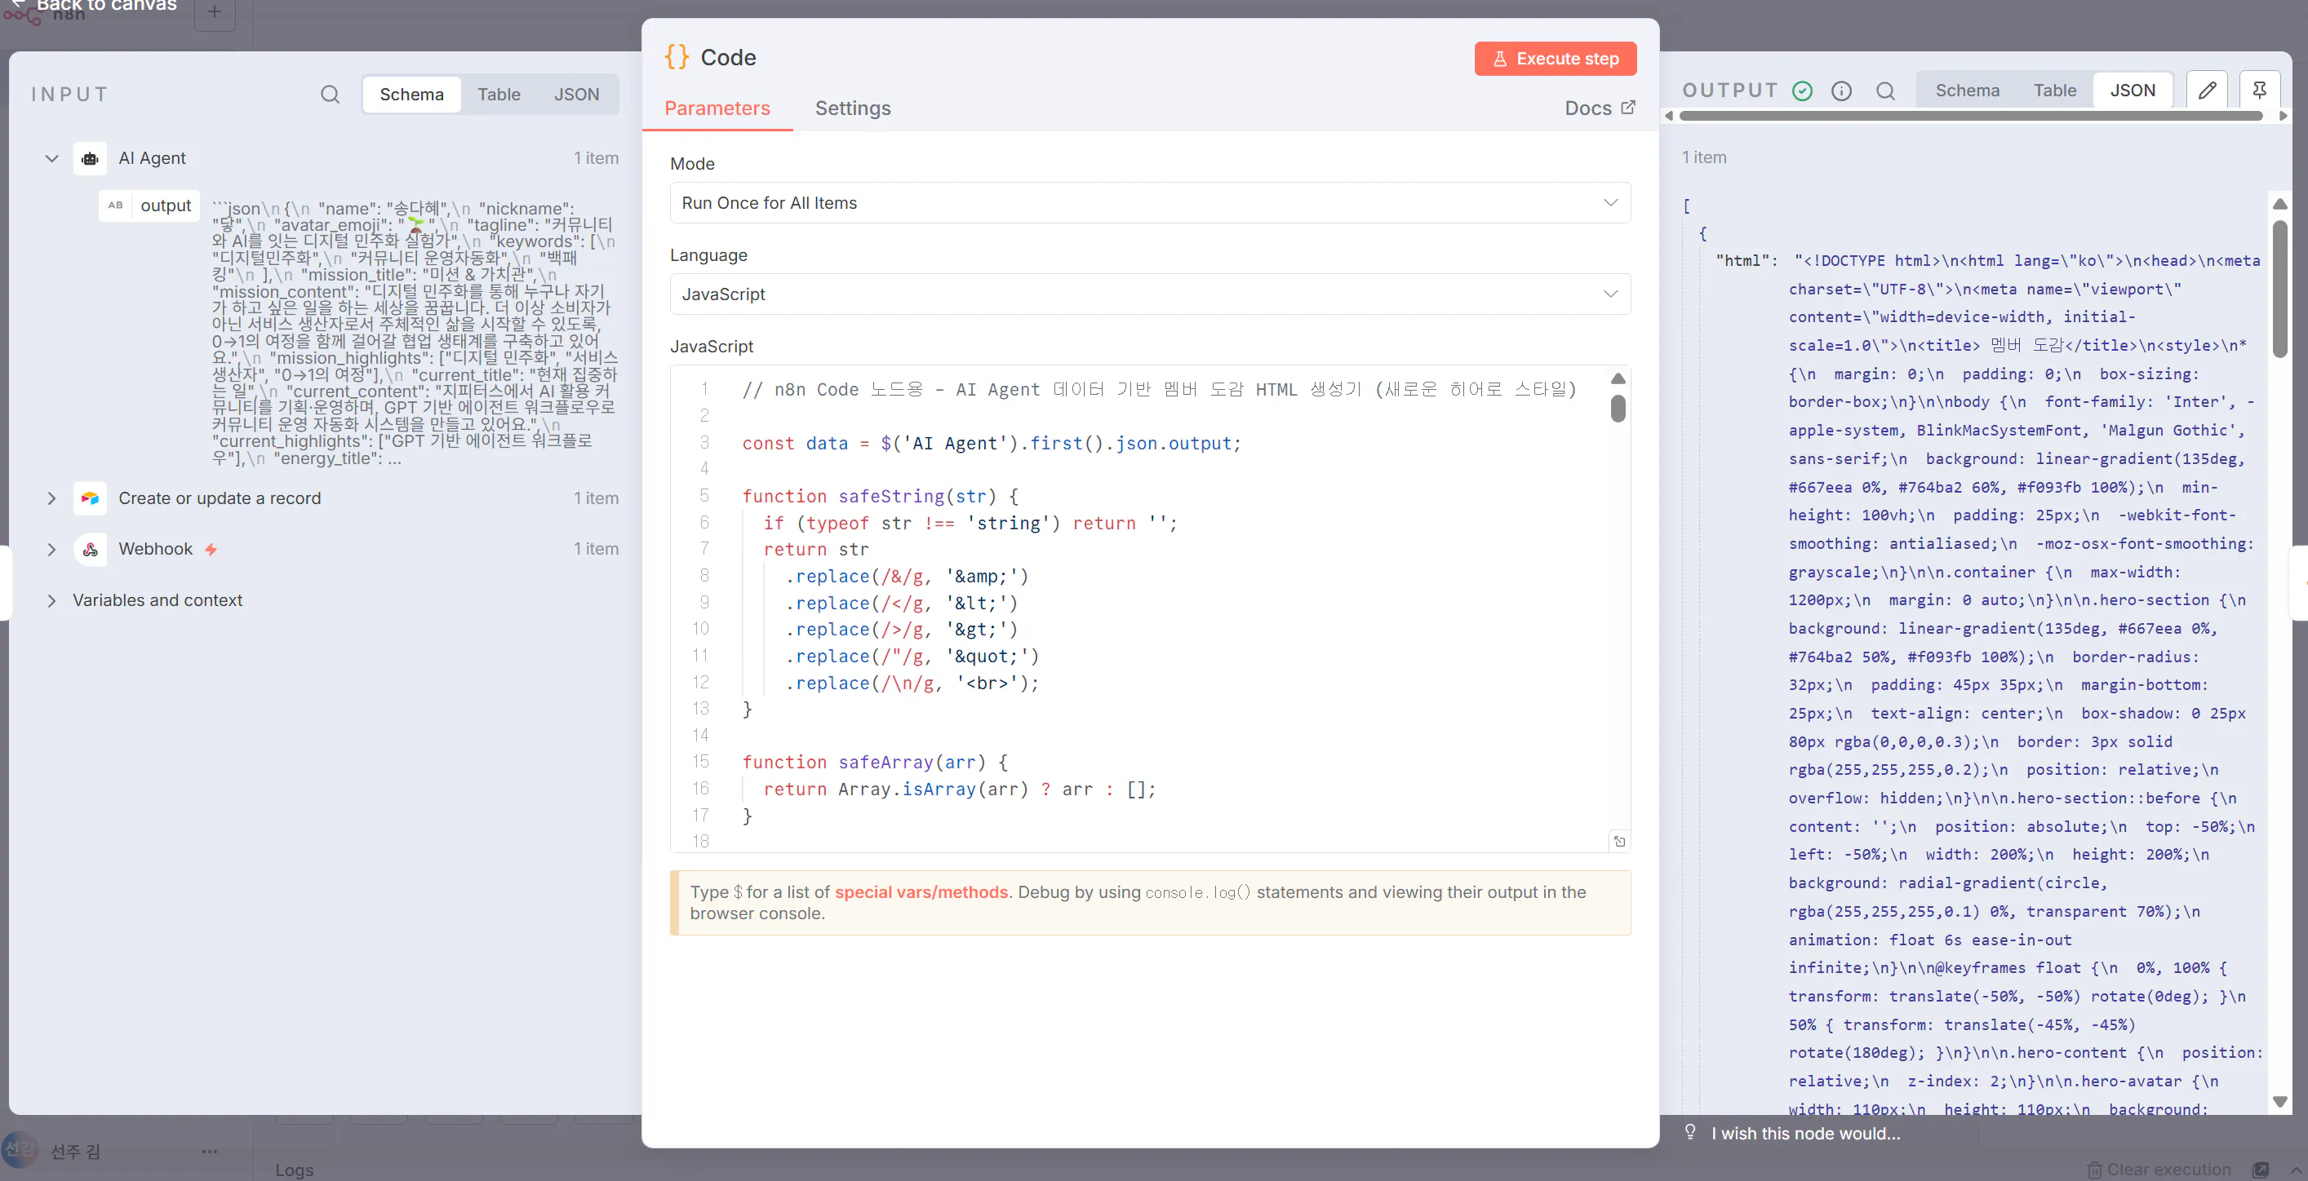Click the Execute step button
The width and height of the screenshot is (2308, 1181).
1555,59
